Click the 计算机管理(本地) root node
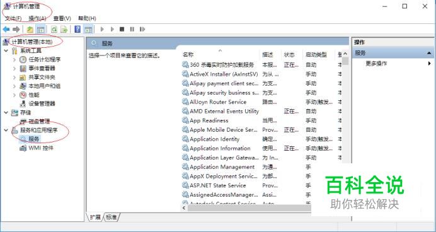 (x=32, y=42)
